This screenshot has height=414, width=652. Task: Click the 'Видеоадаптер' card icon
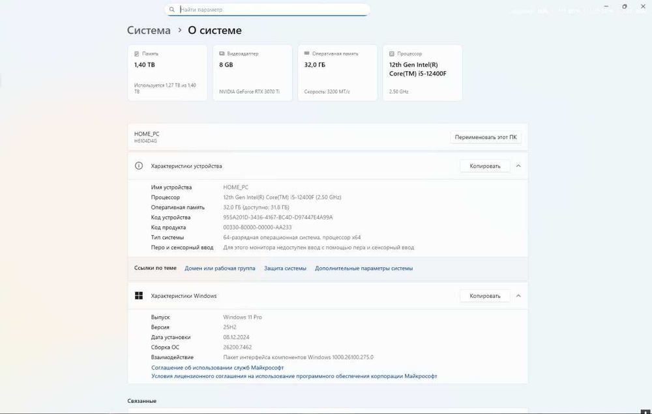click(x=222, y=53)
